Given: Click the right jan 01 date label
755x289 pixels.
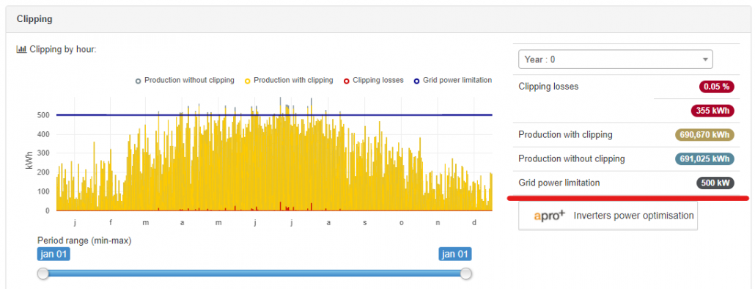Looking at the screenshot, I should click(x=455, y=254).
